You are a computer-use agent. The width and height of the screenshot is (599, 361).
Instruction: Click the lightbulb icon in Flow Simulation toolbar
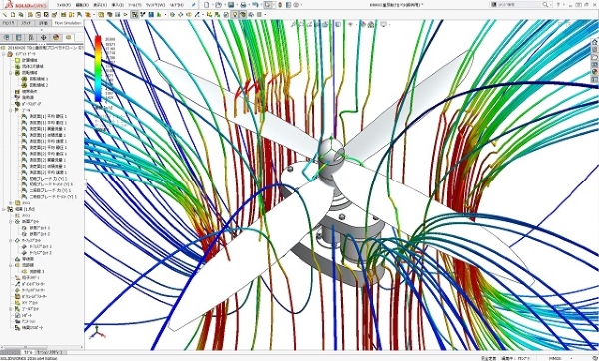click(x=235, y=15)
